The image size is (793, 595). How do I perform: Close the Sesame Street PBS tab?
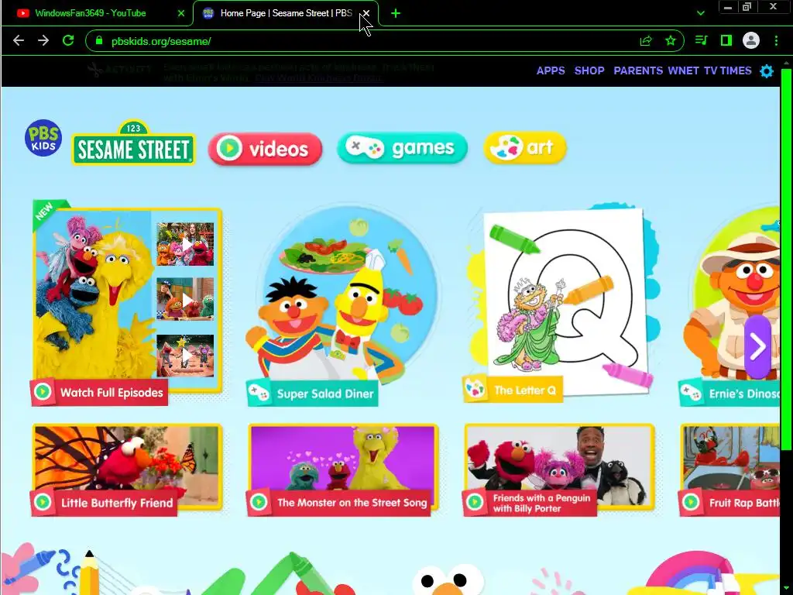[366, 13]
